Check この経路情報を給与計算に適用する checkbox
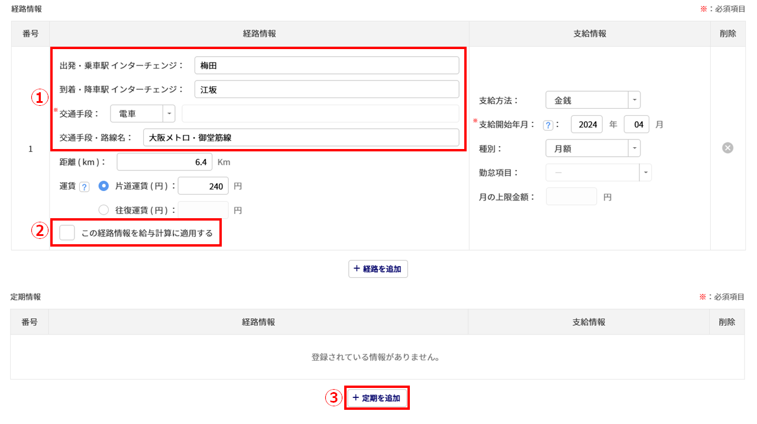The height and width of the screenshot is (424, 757). 67,233
